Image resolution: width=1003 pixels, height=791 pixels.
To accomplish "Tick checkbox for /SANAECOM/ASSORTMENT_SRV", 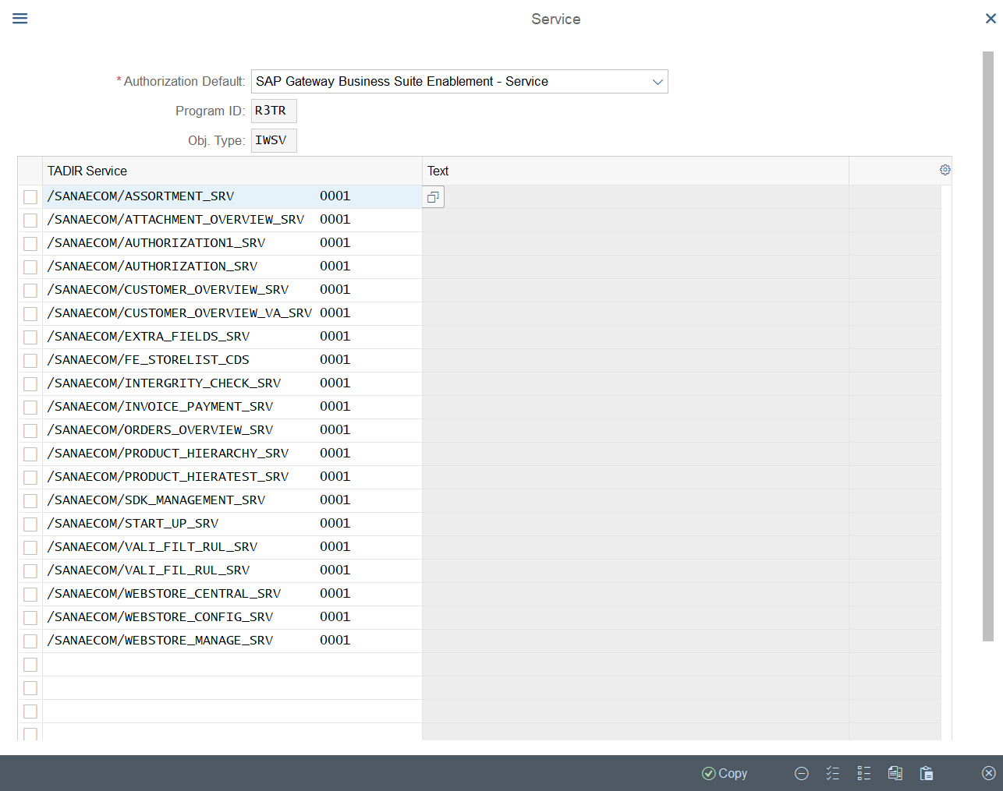I will coord(30,197).
